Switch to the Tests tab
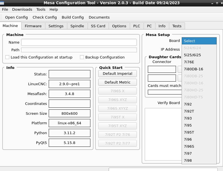This screenshot has width=223, height=171. [x=177, y=26]
